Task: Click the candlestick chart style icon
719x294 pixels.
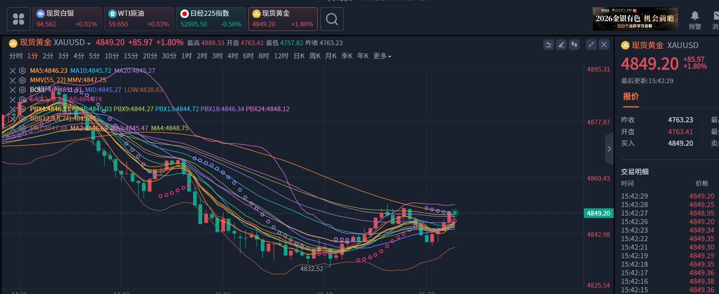Action: 574,44
